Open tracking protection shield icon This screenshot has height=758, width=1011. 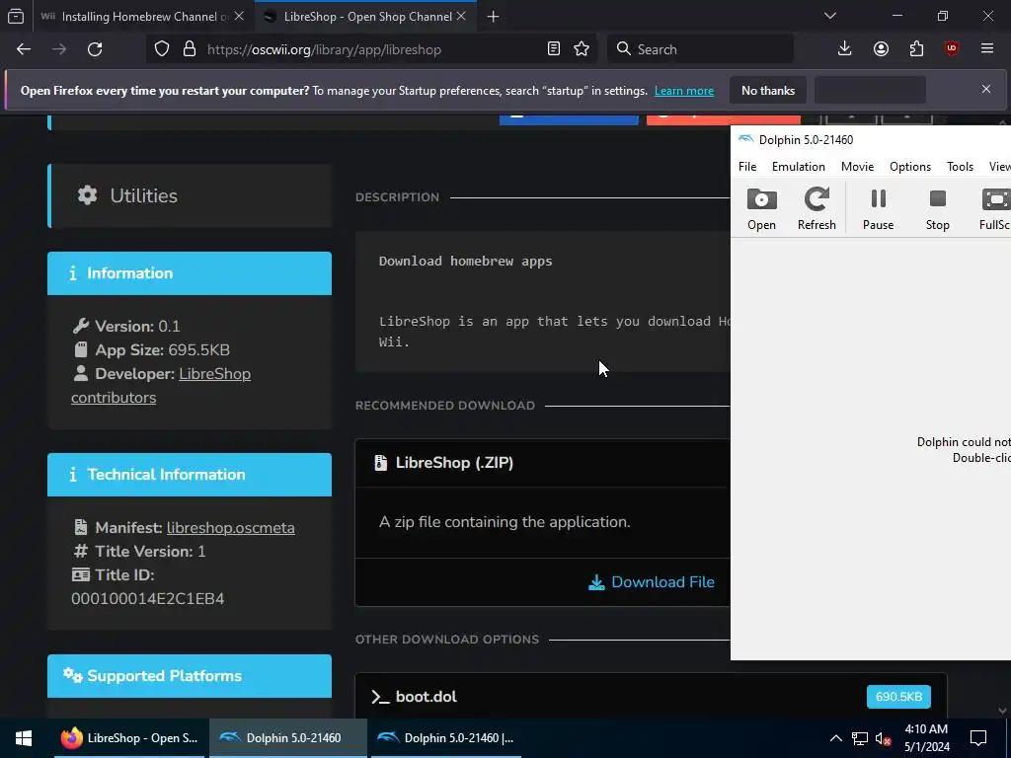[162, 49]
